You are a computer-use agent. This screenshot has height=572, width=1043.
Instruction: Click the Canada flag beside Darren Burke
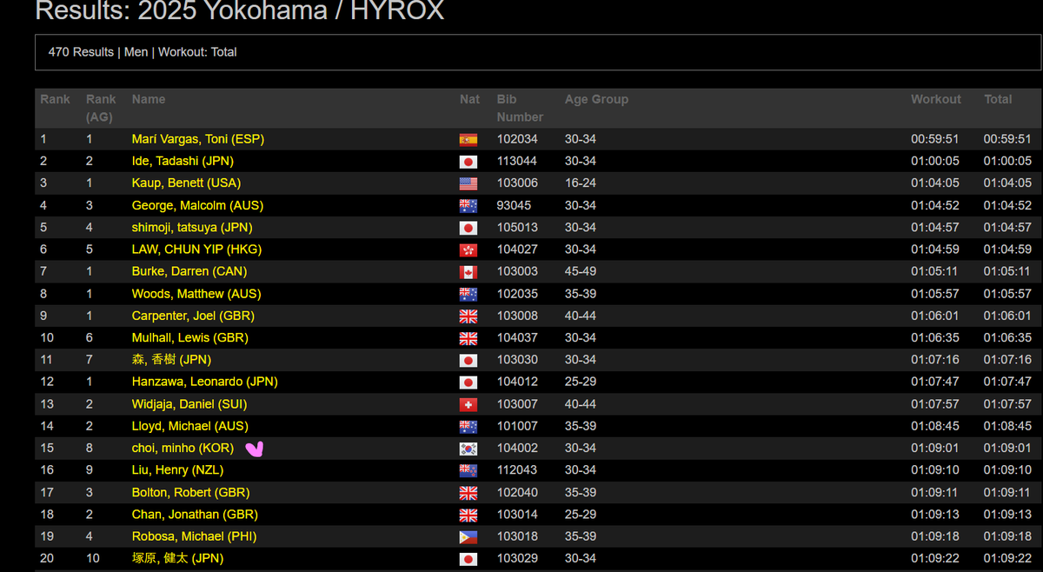pyautogui.click(x=468, y=272)
